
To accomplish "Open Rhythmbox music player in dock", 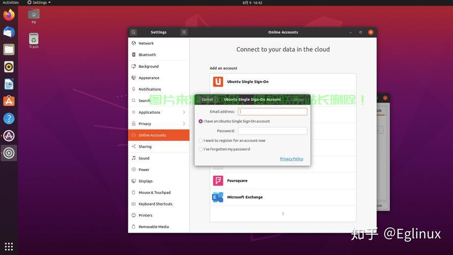I will pyautogui.click(x=9, y=67).
